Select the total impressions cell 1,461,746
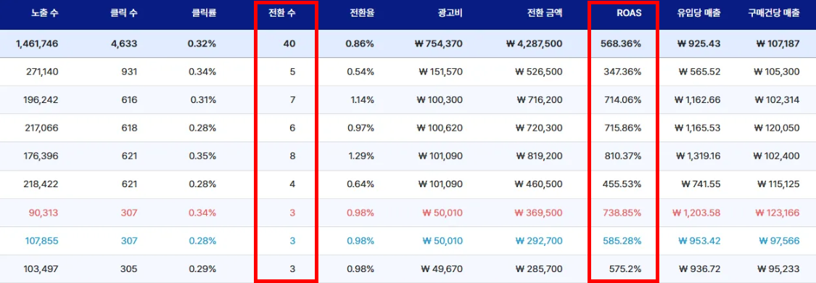Viewport: 816px width, 283px height. [x=37, y=44]
